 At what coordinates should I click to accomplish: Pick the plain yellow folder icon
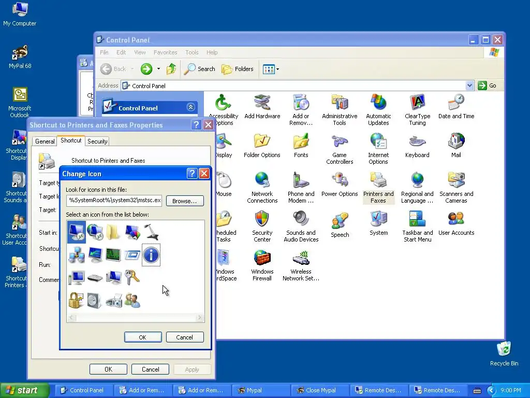pyautogui.click(x=113, y=232)
